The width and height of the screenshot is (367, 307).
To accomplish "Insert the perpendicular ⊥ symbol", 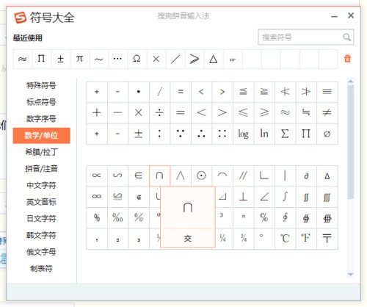I will [x=243, y=197].
